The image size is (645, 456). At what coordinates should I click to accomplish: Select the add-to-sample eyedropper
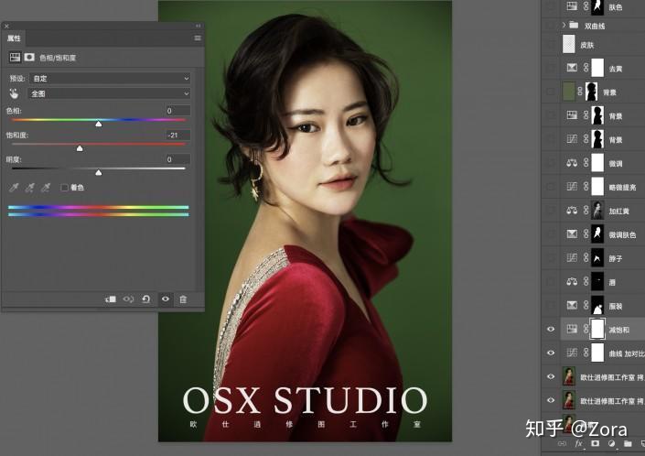[29, 188]
